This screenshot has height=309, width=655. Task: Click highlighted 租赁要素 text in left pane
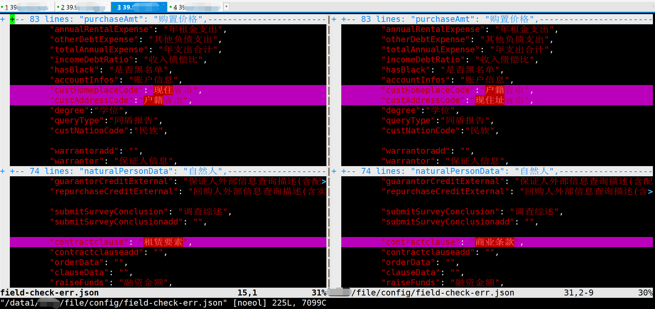point(163,242)
